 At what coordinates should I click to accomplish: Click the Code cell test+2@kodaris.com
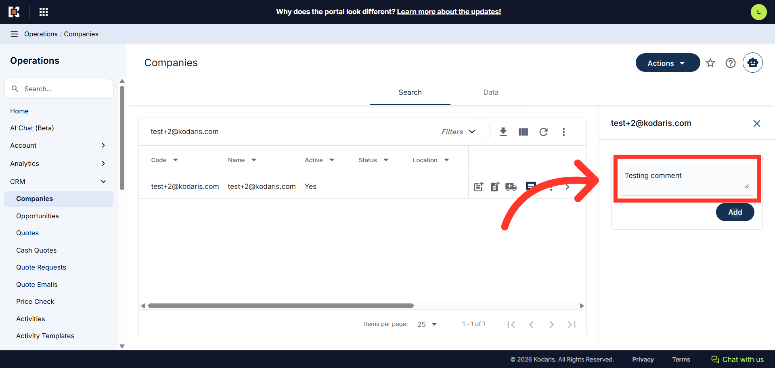coord(185,186)
